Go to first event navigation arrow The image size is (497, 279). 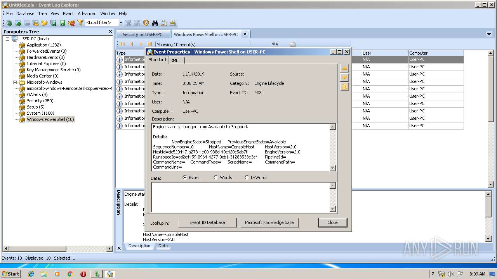(123, 44)
